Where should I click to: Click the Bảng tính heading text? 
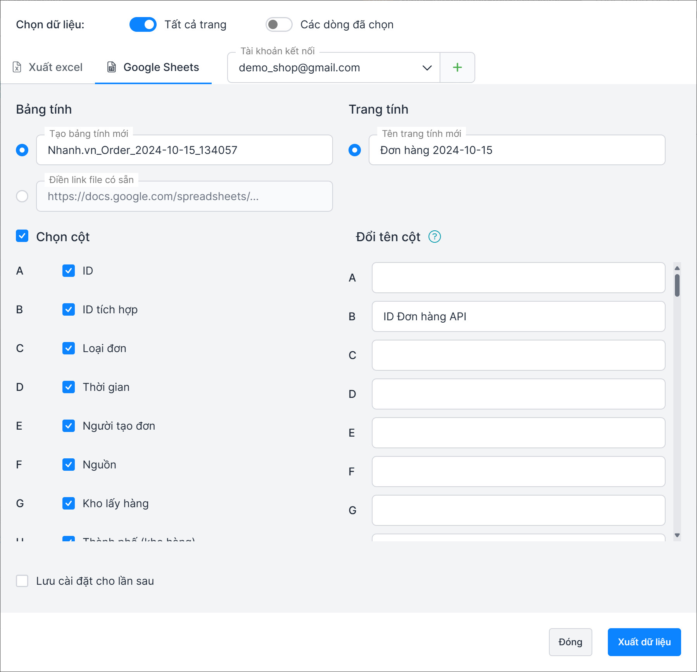(44, 109)
